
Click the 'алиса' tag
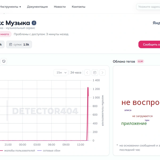(128, 110)
